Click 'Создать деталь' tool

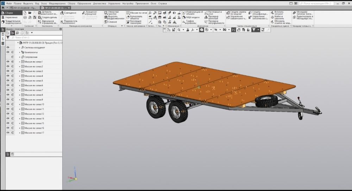pos(48,18)
